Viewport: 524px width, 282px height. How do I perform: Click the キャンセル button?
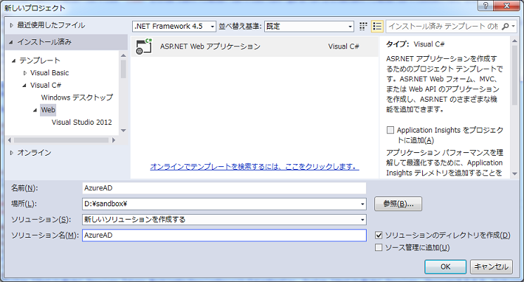(491, 267)
